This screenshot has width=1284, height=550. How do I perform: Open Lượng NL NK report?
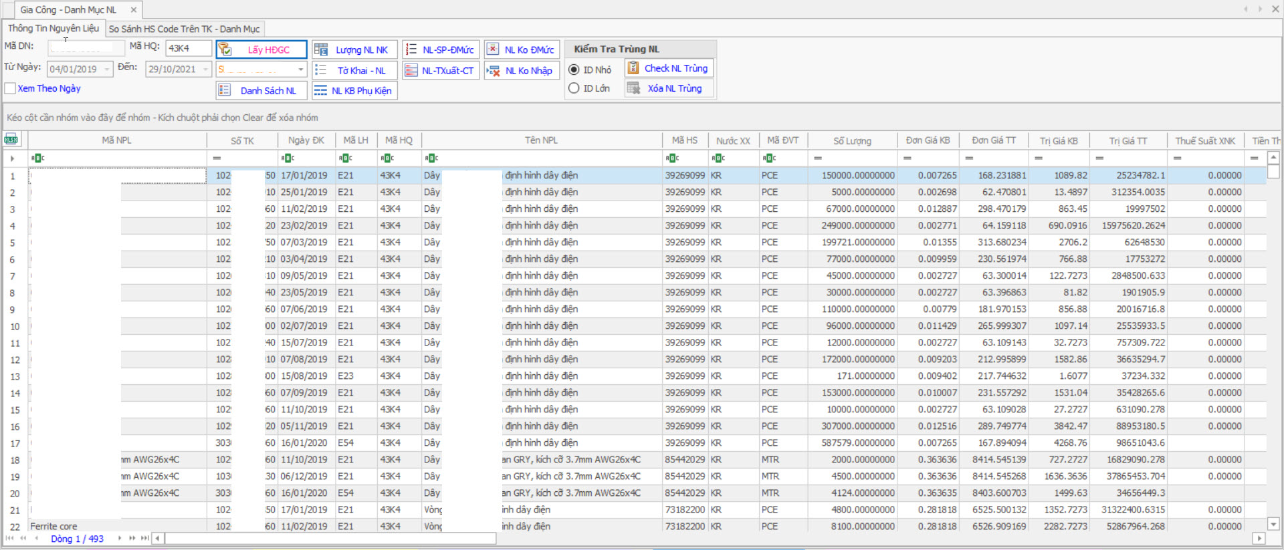[354, 49]
